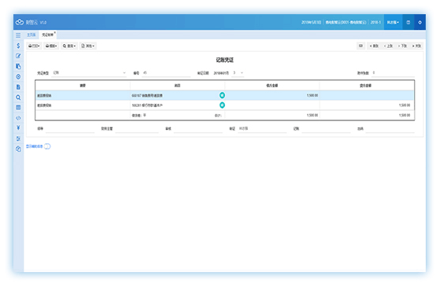Click the voucher number input field
The width and height of the screenshot is (447, 291).
[166, 73]
